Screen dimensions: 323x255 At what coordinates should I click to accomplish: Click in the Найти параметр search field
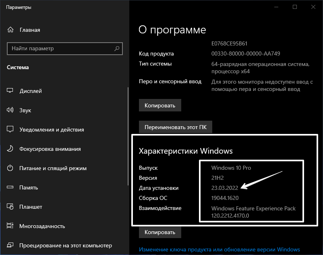[x=60, y=49]
